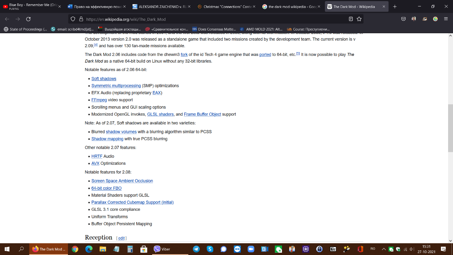Open the HRTF link
This screenshot has height=255, width=453.
click(x=97, y=156)
